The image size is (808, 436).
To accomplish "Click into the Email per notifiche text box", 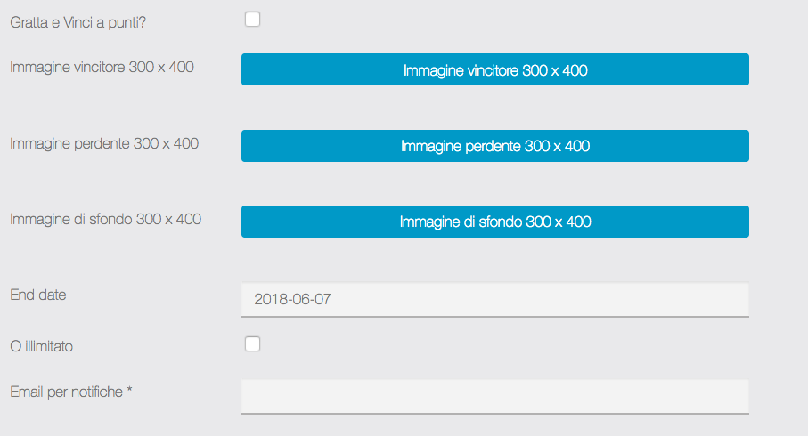I will [x=494, y=397].
